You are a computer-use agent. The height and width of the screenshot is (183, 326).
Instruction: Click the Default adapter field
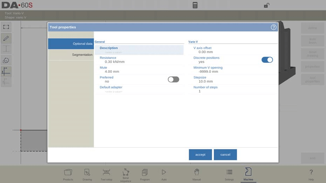tap(139, 89)
